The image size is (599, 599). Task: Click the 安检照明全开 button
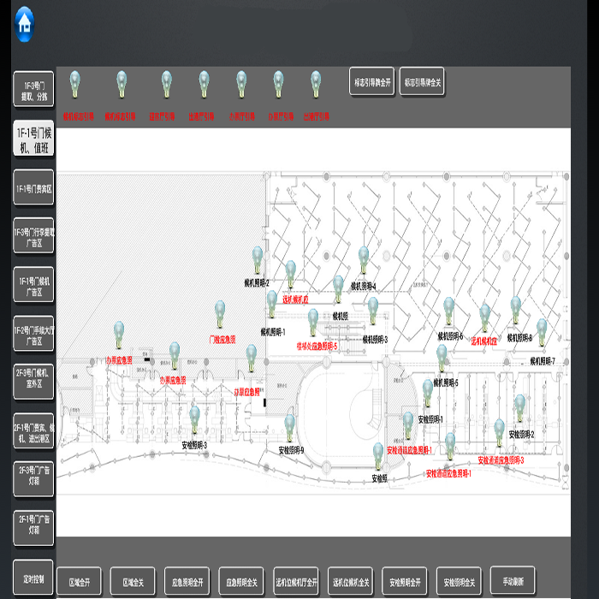(405, 581)
